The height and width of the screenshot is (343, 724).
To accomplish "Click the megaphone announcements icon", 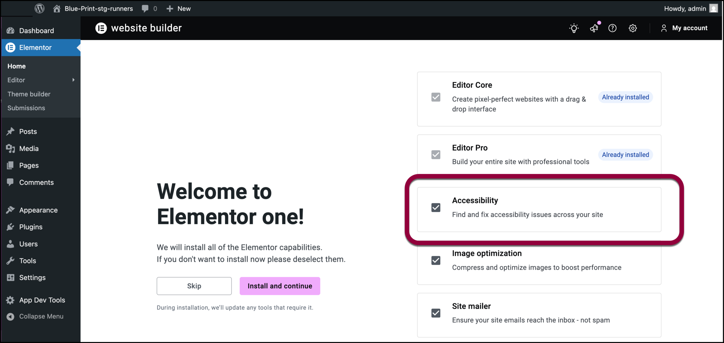I will [594, 28].
